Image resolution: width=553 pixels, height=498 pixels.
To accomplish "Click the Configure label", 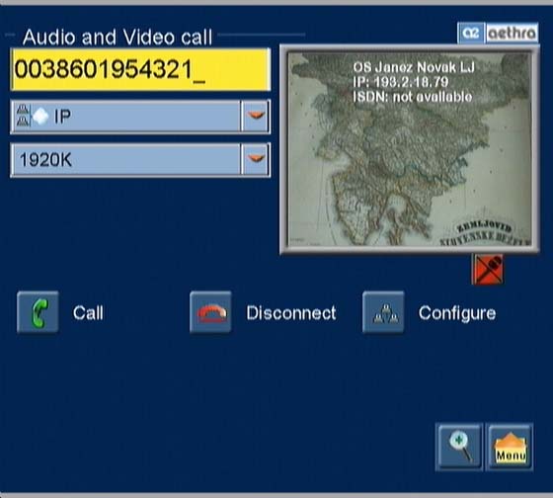I will point(457,314).
